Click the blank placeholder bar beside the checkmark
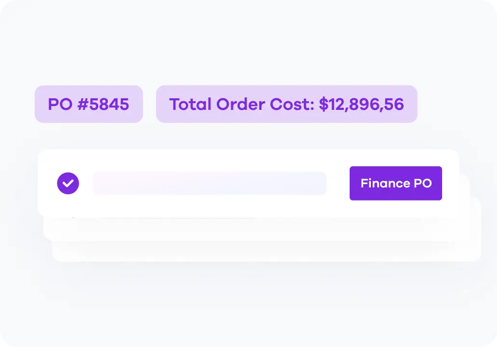 pos(209,183)
